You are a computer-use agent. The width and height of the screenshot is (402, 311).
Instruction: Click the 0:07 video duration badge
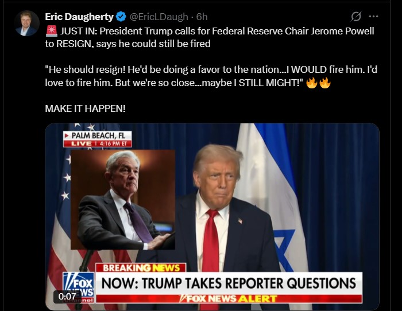[67, 297]
